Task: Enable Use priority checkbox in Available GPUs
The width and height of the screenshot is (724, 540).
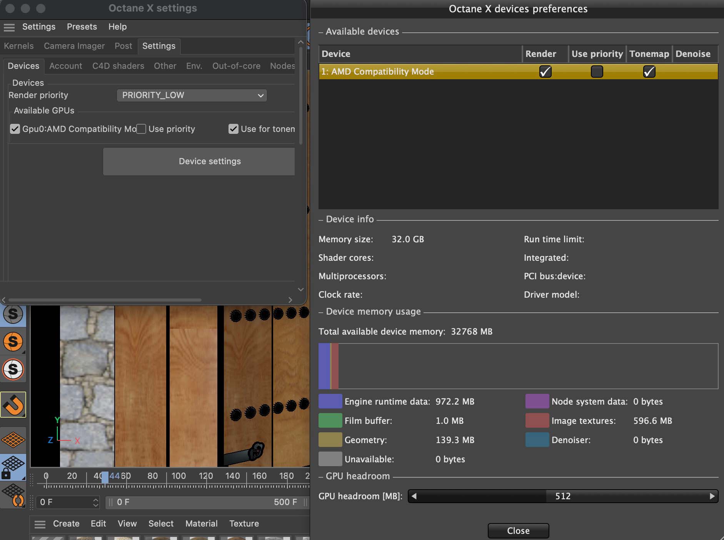Action: point(141,129)
